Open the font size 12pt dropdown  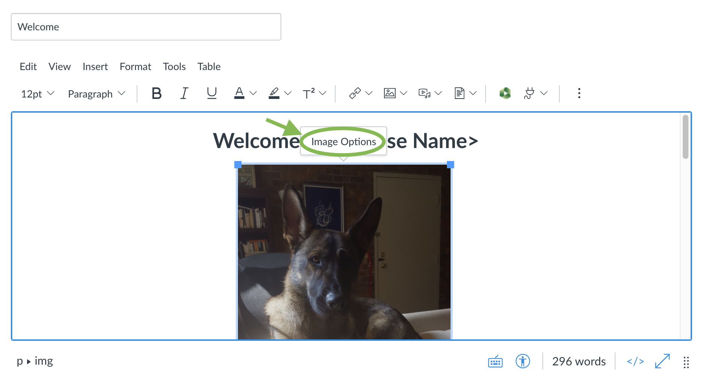point(38,94)
